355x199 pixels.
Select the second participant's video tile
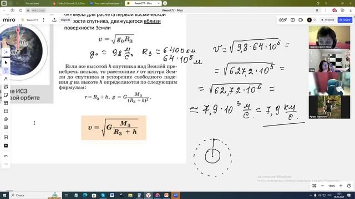pos(329,60)
